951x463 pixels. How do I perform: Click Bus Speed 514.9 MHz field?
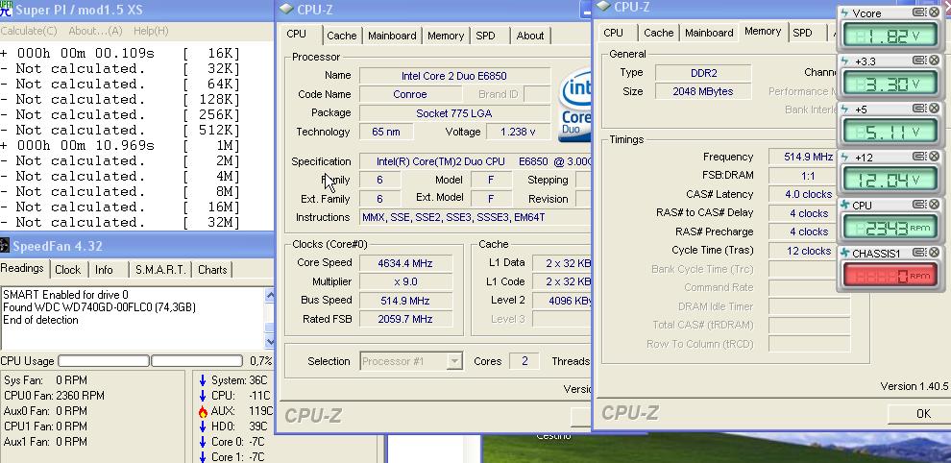(405, 301)
